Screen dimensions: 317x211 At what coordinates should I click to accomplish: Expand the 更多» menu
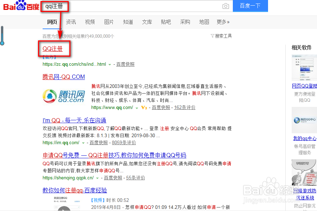coord(223,22)
